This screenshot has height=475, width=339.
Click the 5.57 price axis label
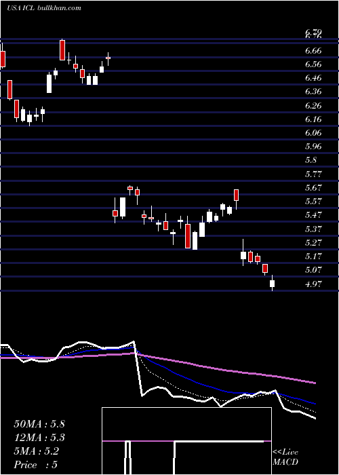click(313, 202)
